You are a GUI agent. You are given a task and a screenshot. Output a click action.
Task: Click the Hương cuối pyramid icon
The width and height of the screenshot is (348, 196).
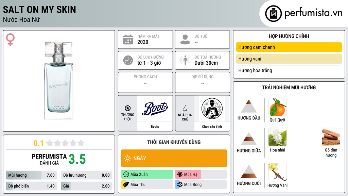point(249,171)
